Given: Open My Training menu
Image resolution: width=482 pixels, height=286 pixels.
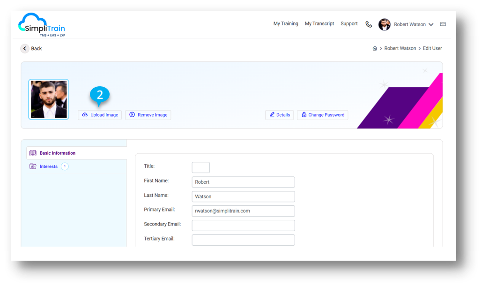Looking at the screenshot, I should tap(286, 24).
